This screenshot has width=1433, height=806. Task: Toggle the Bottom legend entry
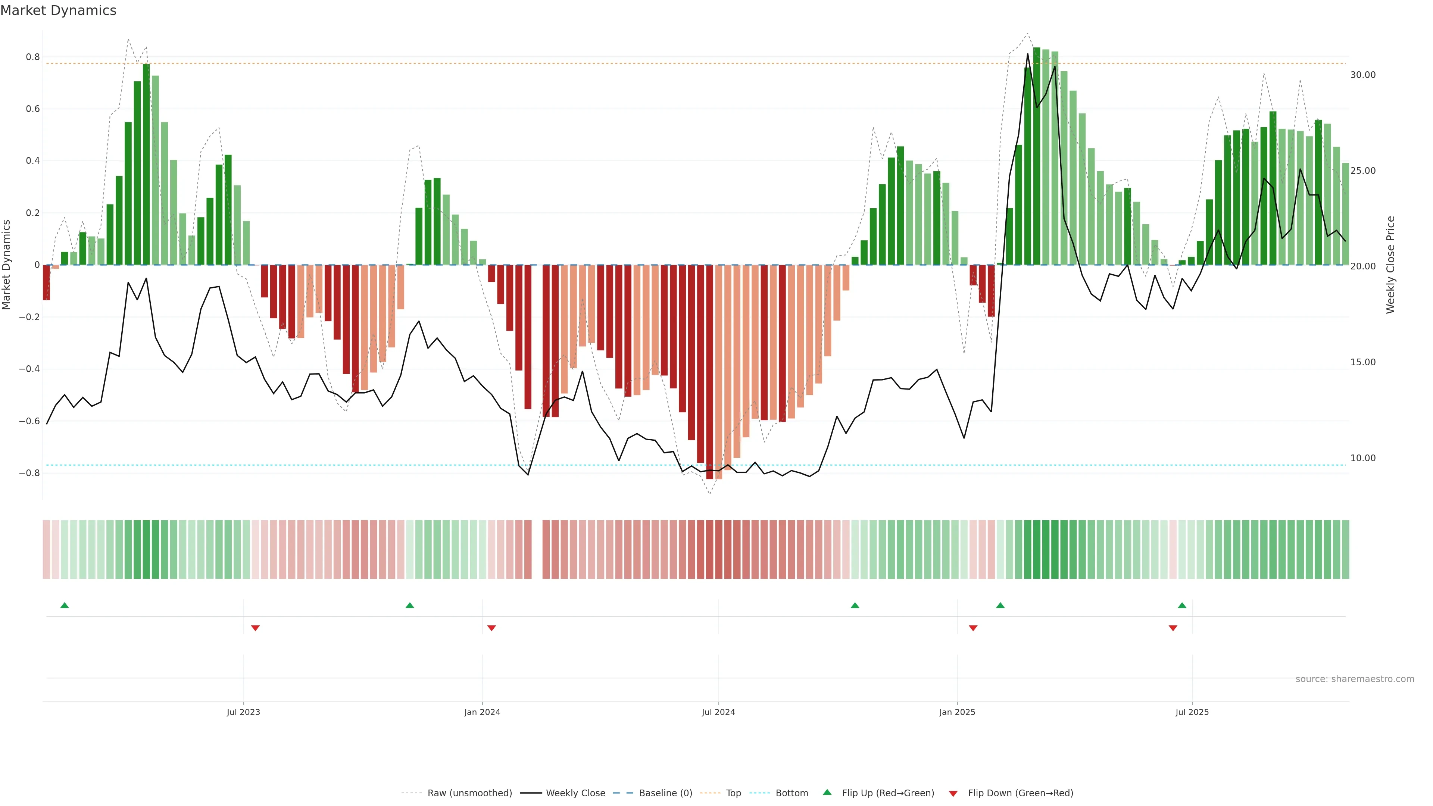coord(792,793)
